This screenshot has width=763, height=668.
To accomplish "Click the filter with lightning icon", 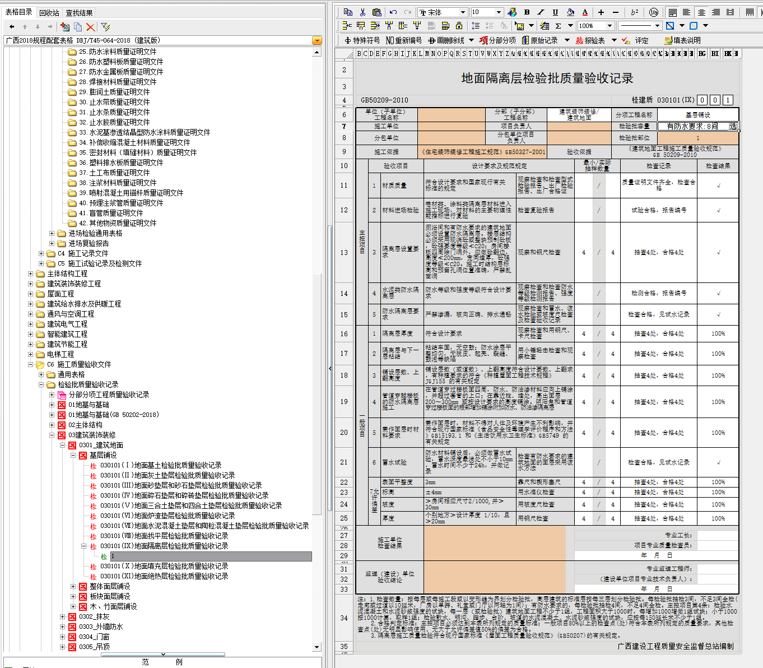I will coord(105,26).
